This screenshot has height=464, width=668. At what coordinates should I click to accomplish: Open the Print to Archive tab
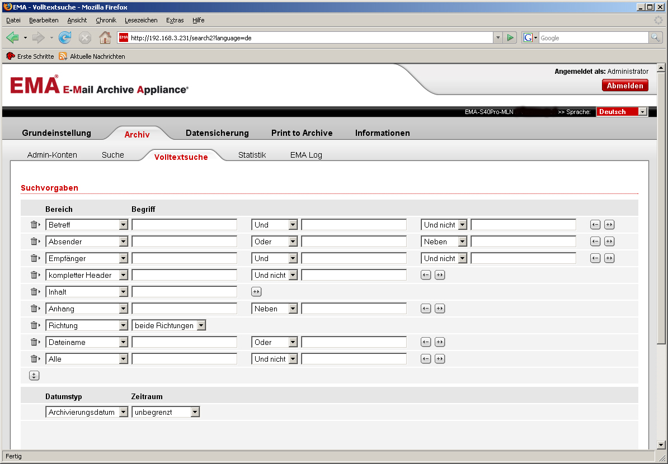[302, 133]
